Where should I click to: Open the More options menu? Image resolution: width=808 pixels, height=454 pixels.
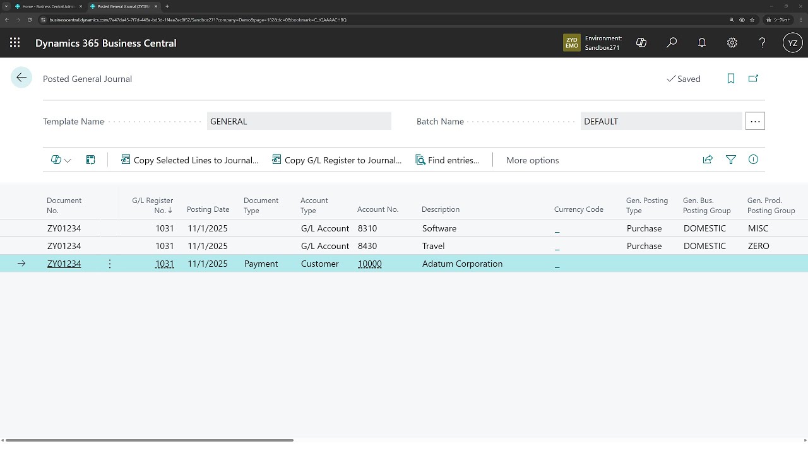[532, 160]
